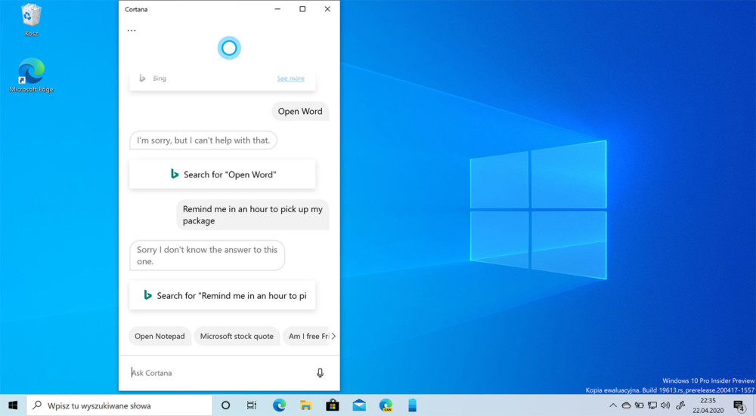756x416 pixels.
Task: Open Task View from the taskbar
Action: coord(252,405)
